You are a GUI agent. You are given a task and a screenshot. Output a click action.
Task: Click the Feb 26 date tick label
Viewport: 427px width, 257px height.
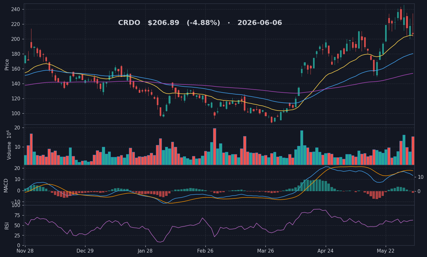click(205, 251)
